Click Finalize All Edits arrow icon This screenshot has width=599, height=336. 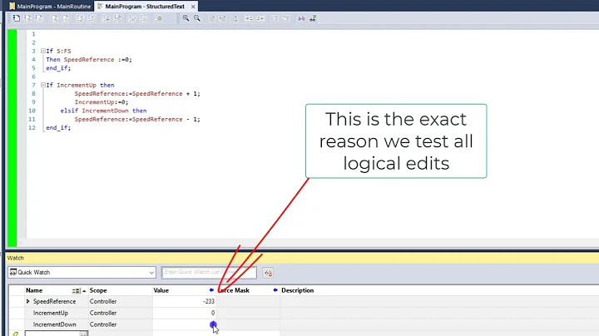point(159,18)
